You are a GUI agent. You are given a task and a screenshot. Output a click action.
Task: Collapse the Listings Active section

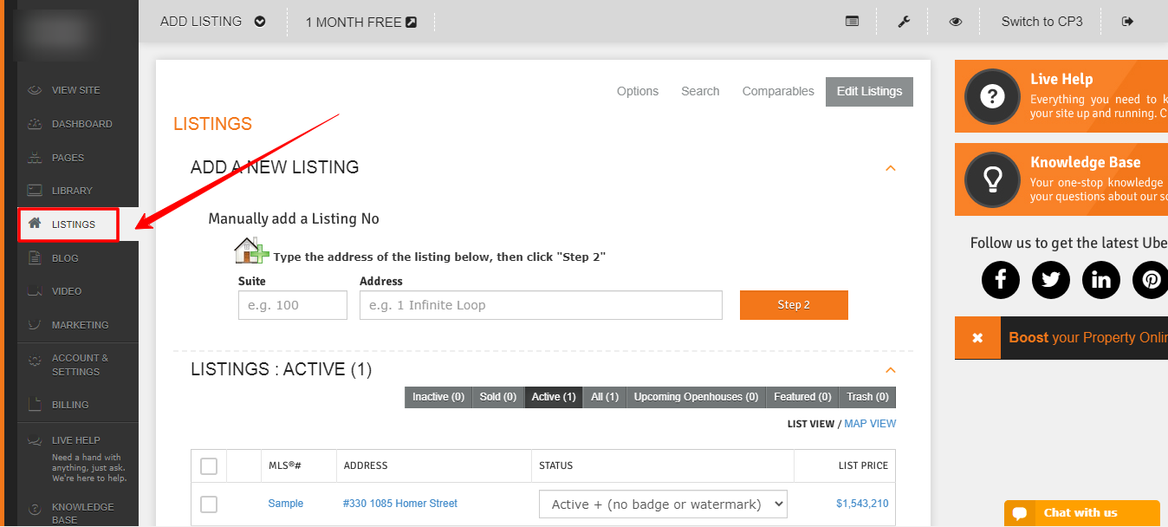[890, 370]
